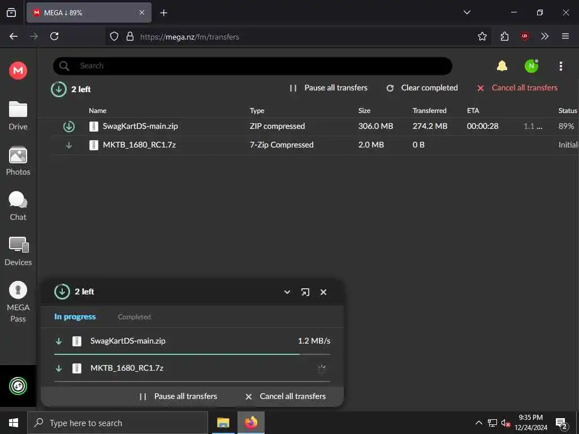Screen dimensions: 579x434
Task: Open the Windows Start menu
Action: pos(14,423)
